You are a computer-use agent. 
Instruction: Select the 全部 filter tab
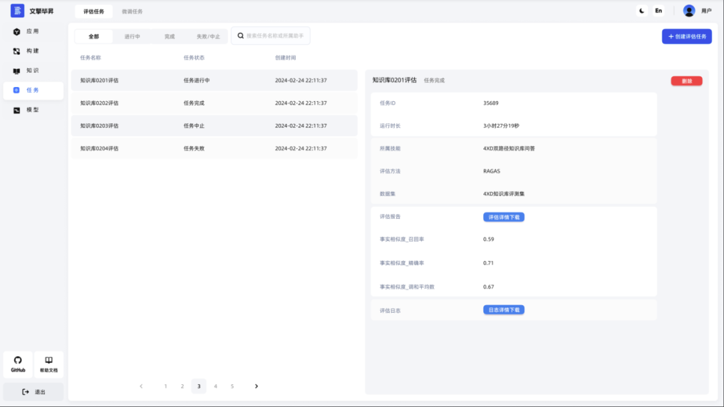click(94, 36)
